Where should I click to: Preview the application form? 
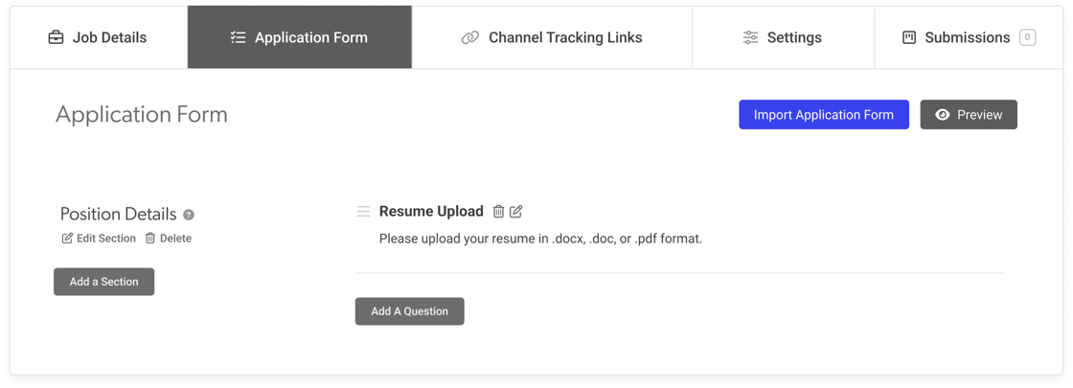(969, 115)
